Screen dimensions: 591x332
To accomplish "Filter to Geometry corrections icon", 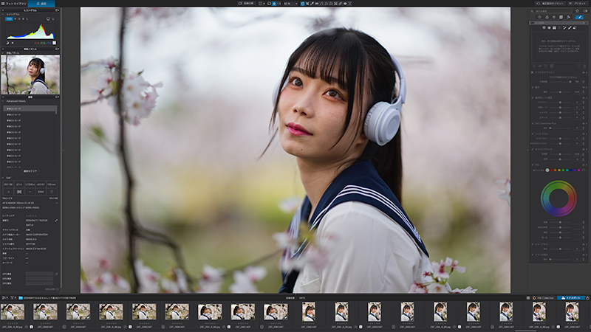I will click(x=561, y=17).
